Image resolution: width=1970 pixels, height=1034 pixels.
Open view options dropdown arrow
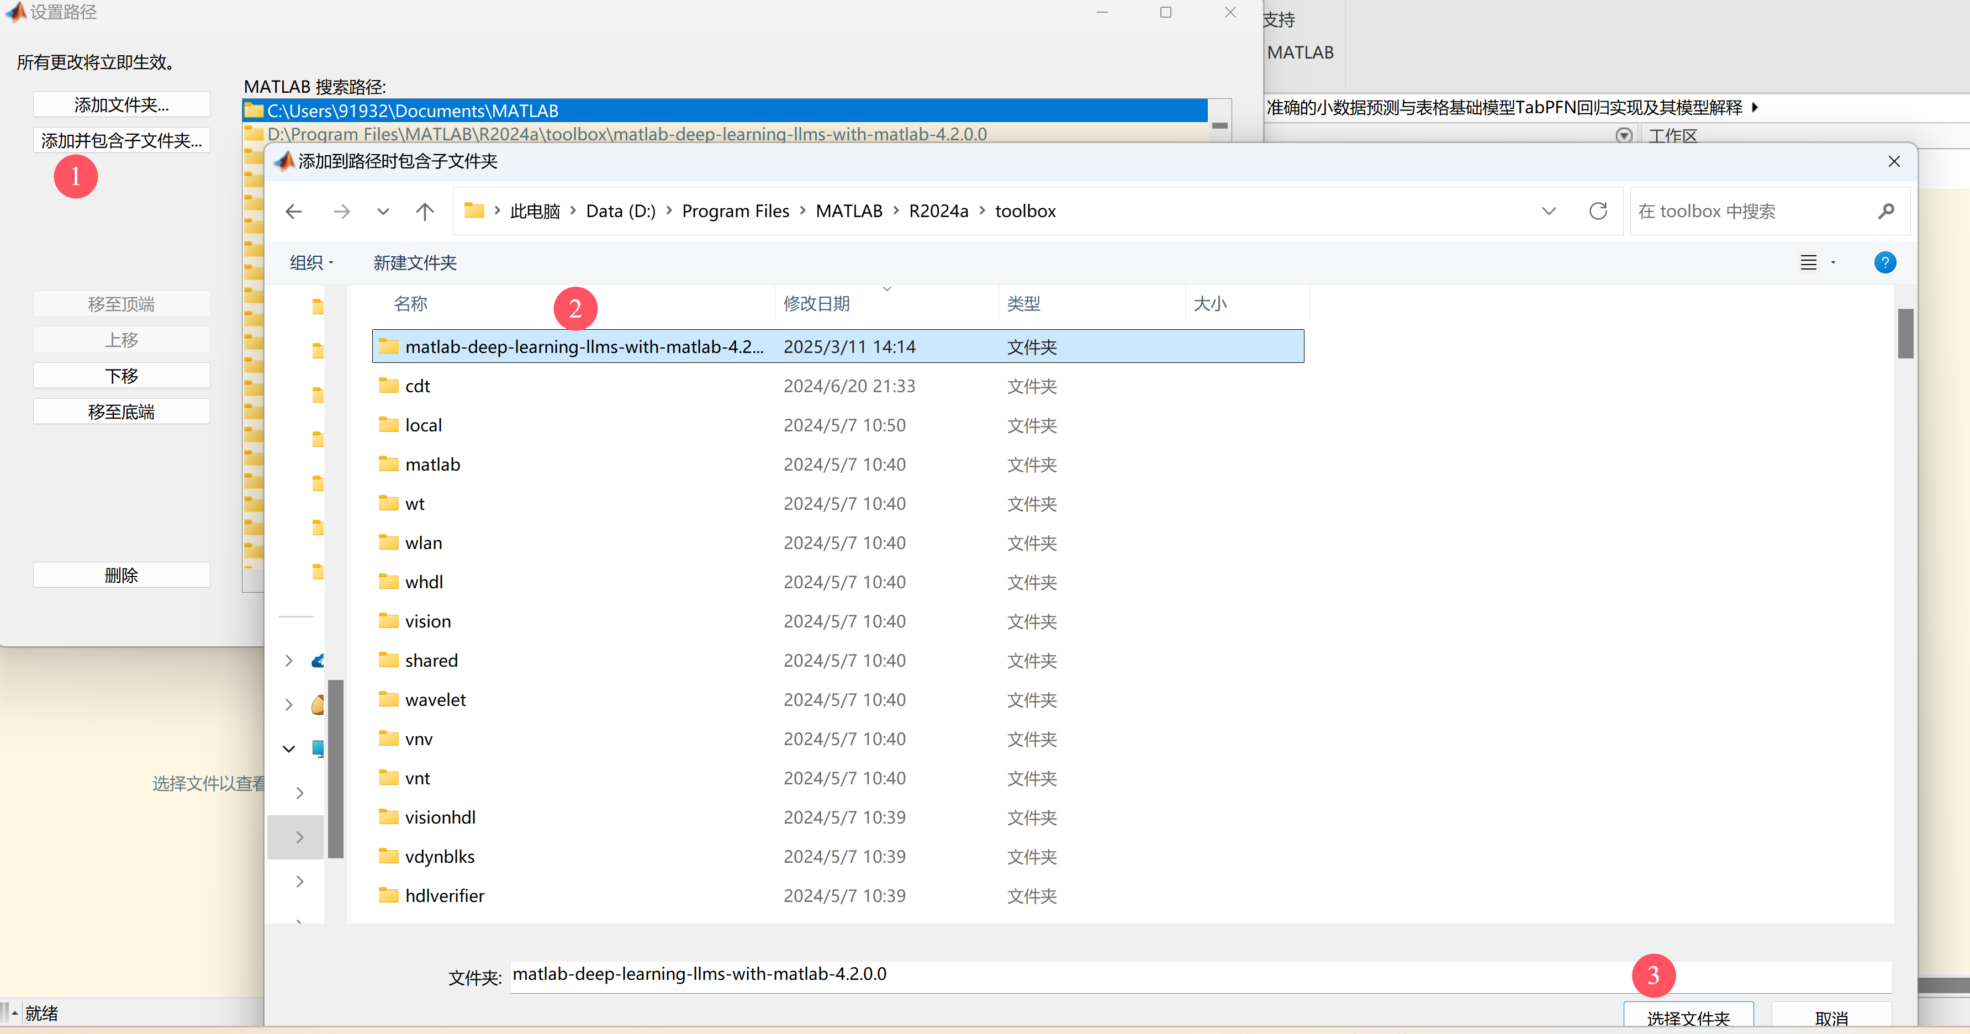[x=1833, y=262]
